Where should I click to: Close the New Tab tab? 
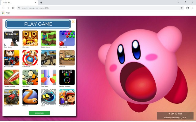[x=36, y=2]
